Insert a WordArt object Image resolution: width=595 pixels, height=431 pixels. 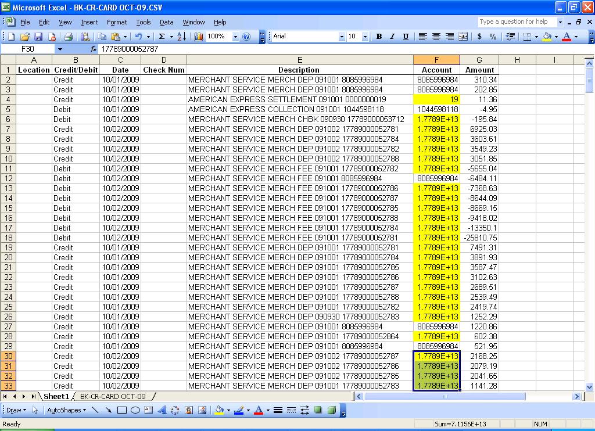pyautogui.click(x=163, y=410)
